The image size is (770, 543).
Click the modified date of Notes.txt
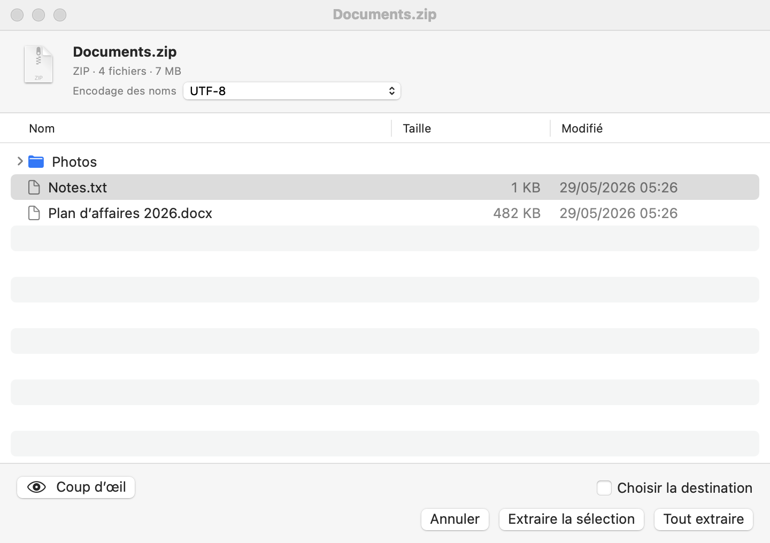click(619, 187)
